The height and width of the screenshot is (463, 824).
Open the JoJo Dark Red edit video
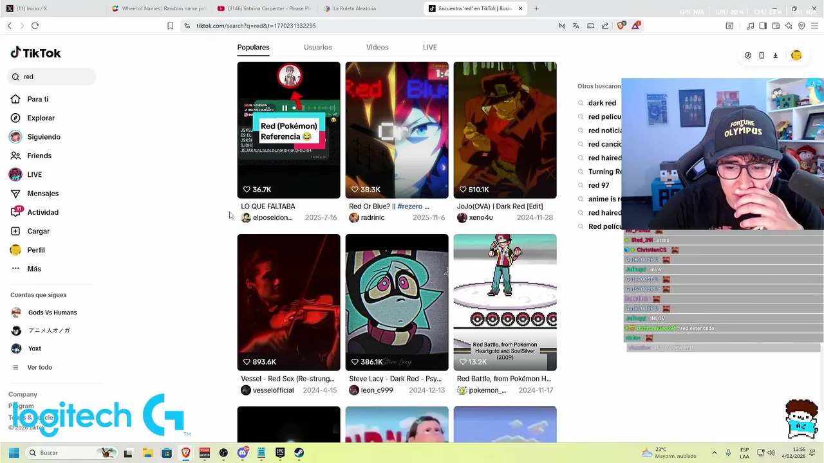click(x=505, y=130)
